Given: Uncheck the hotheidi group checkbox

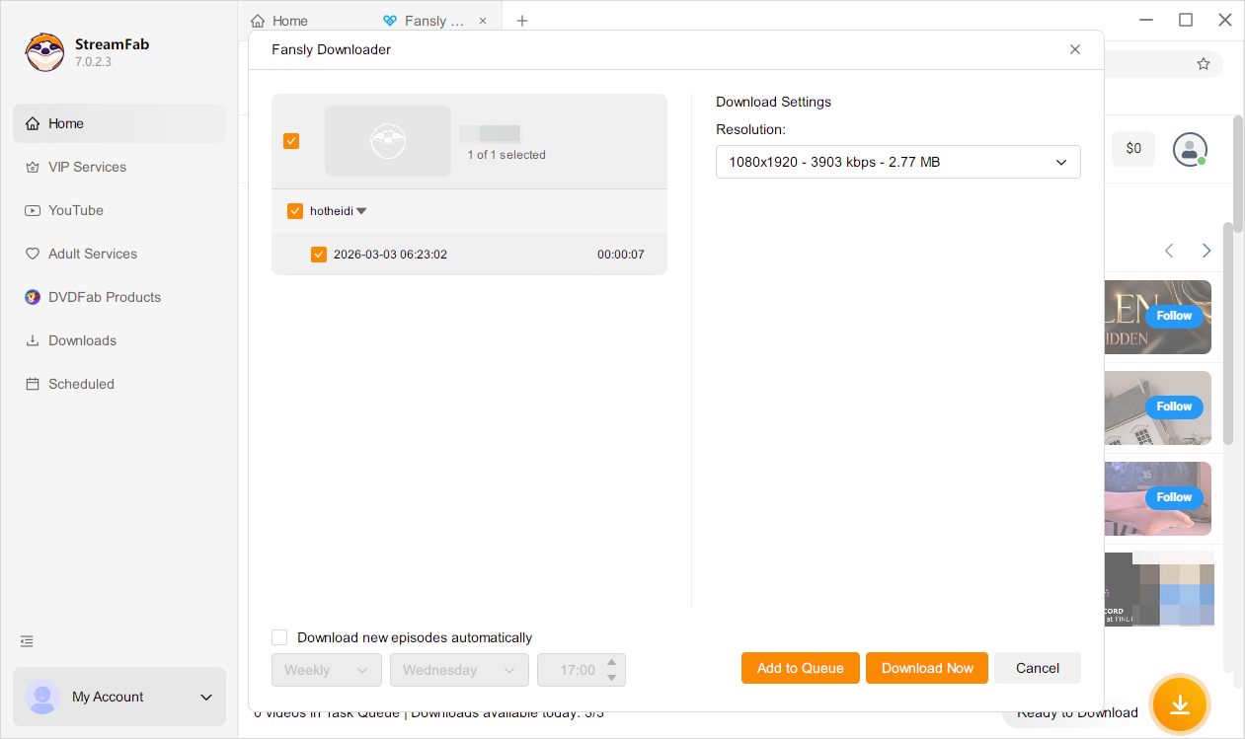Looking at the screenshot, I should (295, 211).
